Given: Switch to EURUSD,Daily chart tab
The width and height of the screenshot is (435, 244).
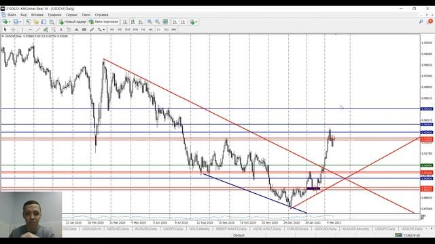Looking at the screenshot, I should click(x=298, y=229).
